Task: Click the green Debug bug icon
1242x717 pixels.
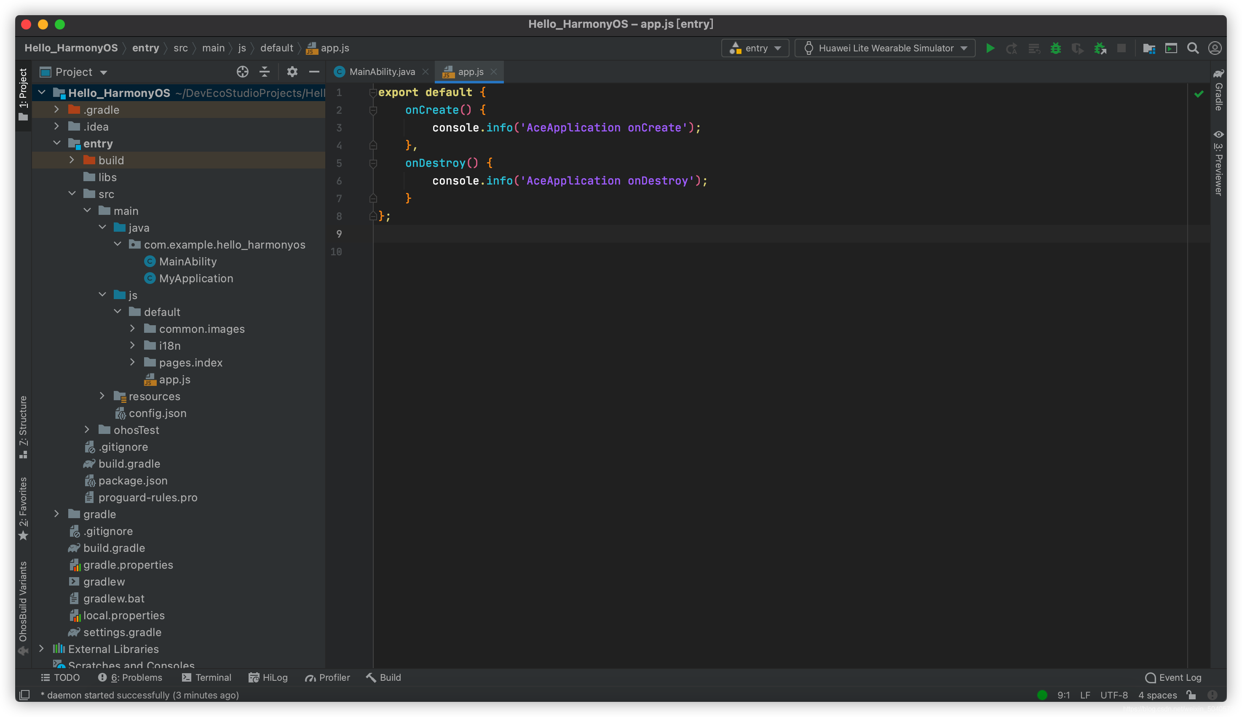Action: [x=1055, y=48]
